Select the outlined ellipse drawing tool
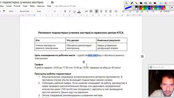Image resolution: width=174 pixels, height=98 pixels. (150, 3)
